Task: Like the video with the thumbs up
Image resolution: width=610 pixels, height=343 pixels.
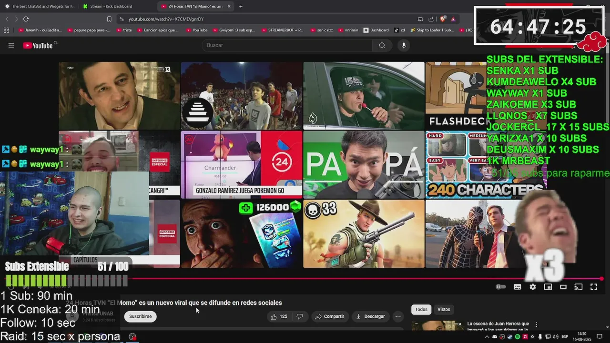Action: tap(279, 316)
